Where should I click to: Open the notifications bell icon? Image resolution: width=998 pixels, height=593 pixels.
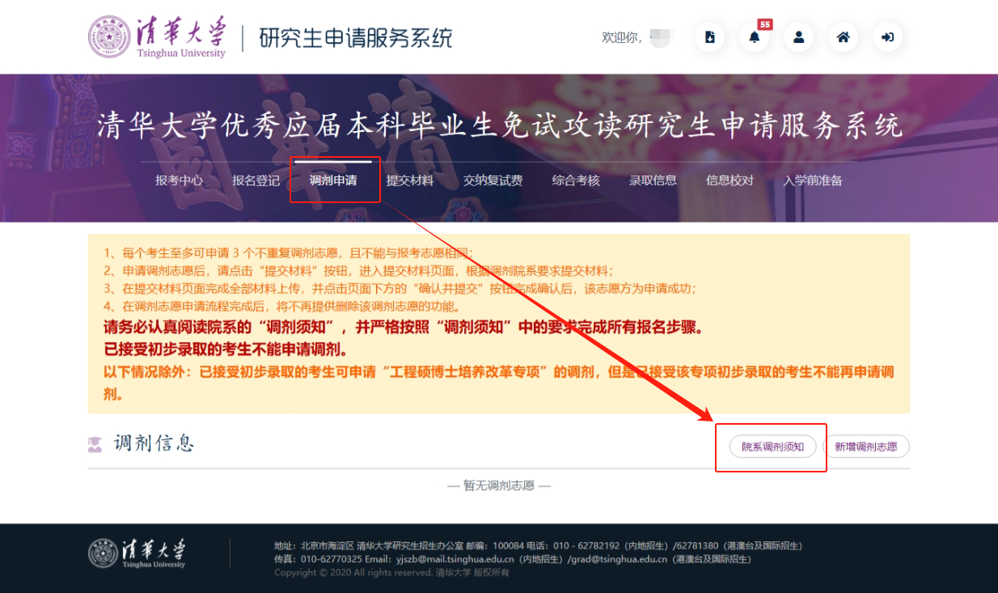754,37
